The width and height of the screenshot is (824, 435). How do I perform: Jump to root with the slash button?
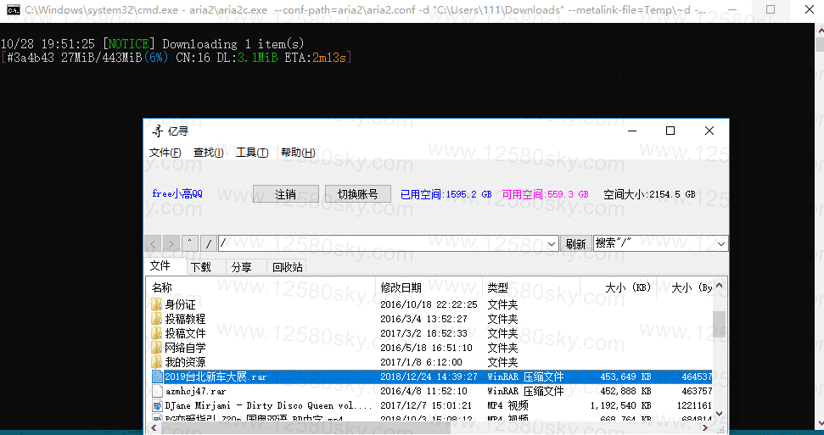tap(208, 244)
